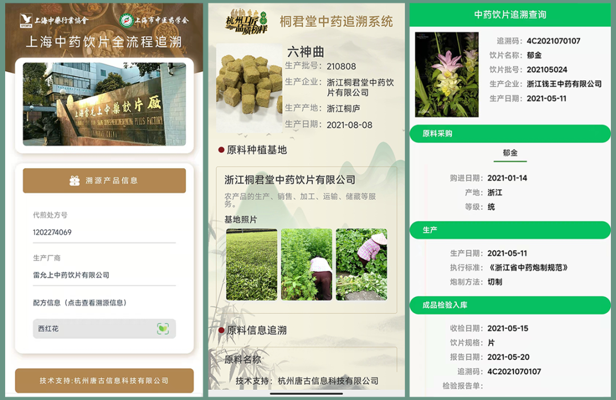Click the 杭州工匠品质榜样 logo
The height and width of the screenshot is (400, 616).
pyautogui.click(x=248, y=22)
